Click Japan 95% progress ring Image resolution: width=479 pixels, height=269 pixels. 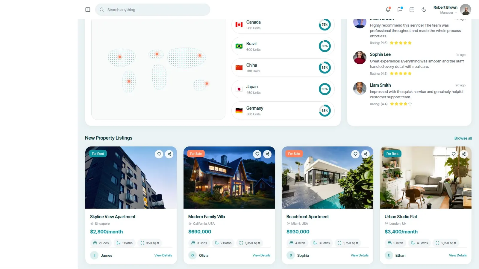pos(325,89)
